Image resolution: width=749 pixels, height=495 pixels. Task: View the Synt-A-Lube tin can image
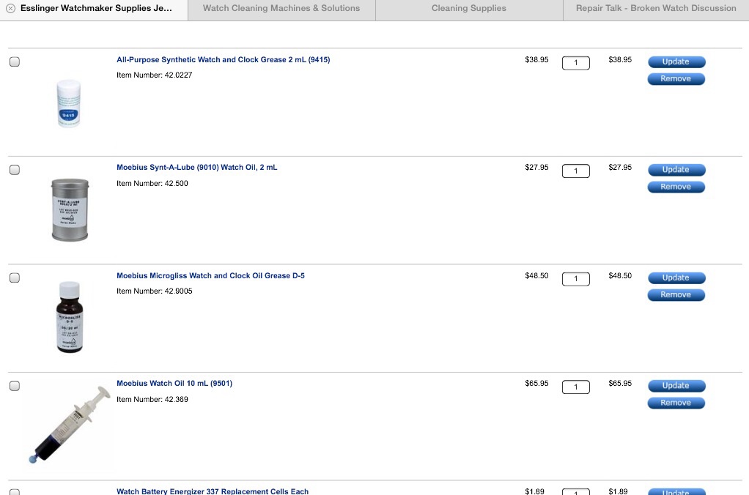click(x=70, y=210)
